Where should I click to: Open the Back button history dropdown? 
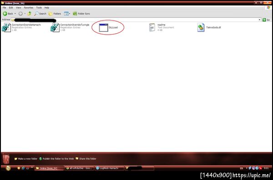click(15, 14)
